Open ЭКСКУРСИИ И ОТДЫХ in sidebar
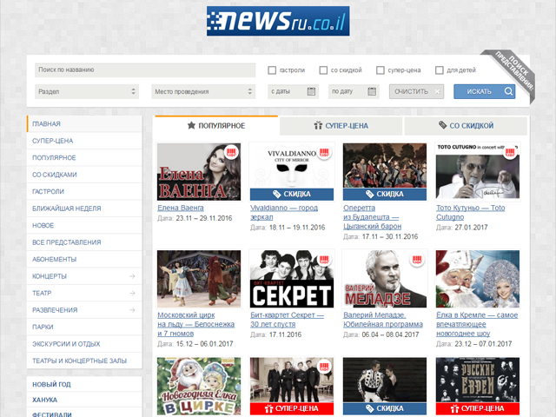This screenshot has width=556, height=417. tap(84, 344)
